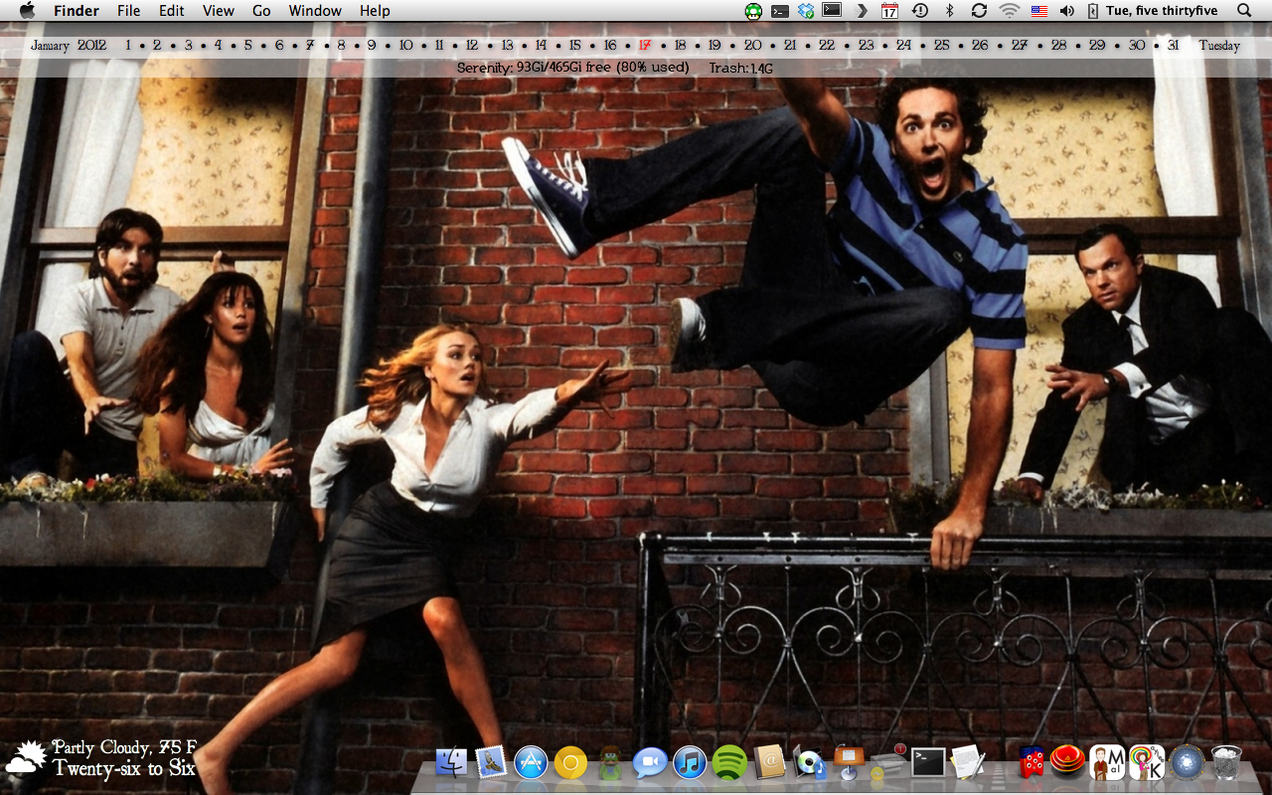Screen dimensions: 1272x795
Task: Open Finder from the Dock
Action: pos(451,762)
